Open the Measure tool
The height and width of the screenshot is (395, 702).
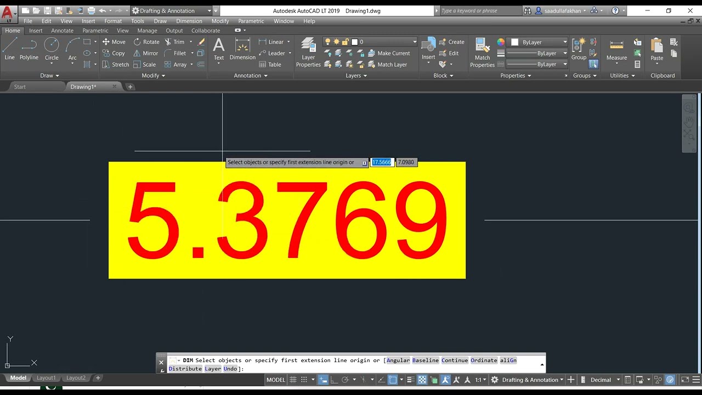(616, 49)
